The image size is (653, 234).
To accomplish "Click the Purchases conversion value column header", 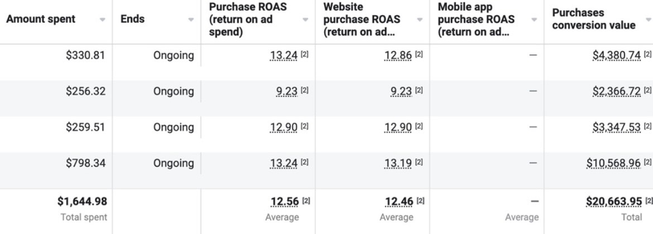I will click(x=593, y=19).
